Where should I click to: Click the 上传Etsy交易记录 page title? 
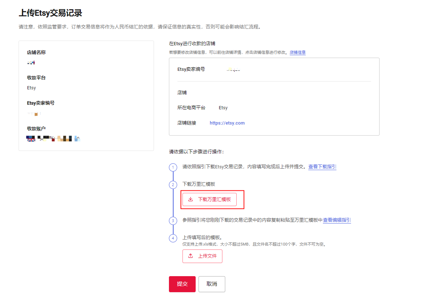pos(50,13)
